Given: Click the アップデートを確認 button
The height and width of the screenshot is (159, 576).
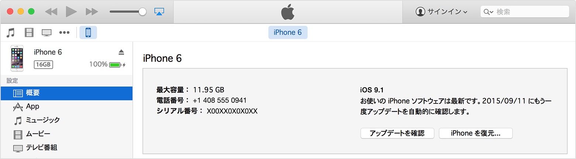Looking at the screenshot, I should coord(397,133).
